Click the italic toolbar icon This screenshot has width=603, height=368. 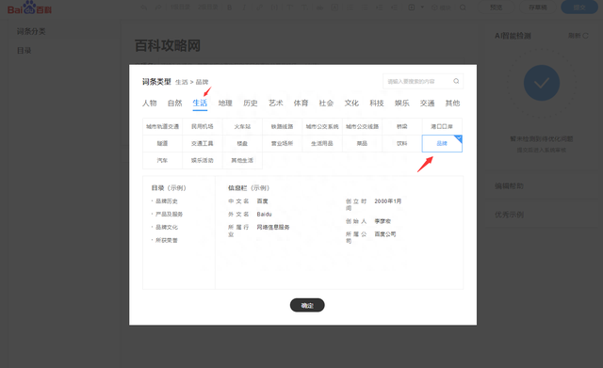coord(244,8)
